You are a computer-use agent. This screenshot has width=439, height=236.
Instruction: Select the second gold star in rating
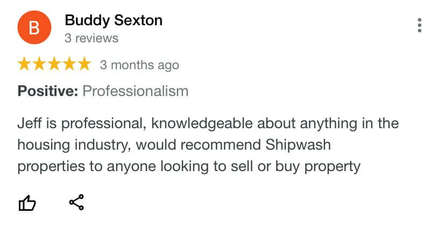[39, 64]
